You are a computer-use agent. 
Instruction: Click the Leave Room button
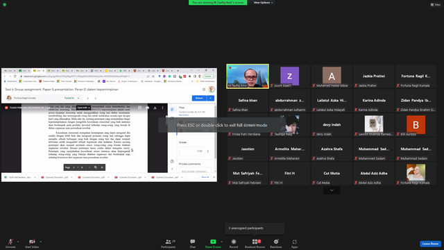pos(430,244)
